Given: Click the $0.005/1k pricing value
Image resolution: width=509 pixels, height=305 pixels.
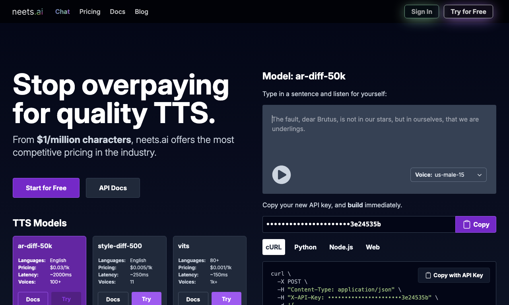Looking at the screenshot, I should click(141, 268).
